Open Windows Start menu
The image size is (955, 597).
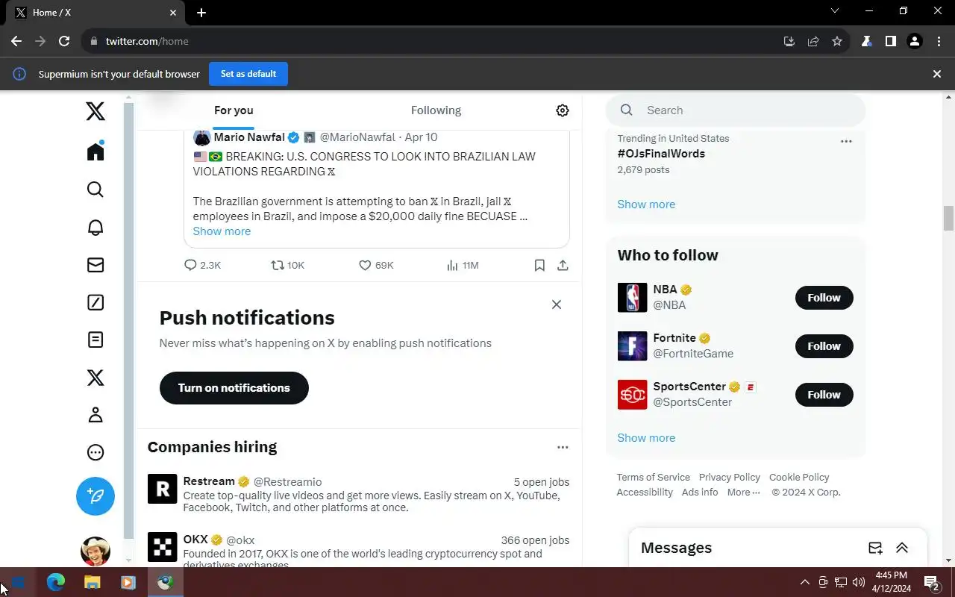pyautogui.click(x=18, y=582)
